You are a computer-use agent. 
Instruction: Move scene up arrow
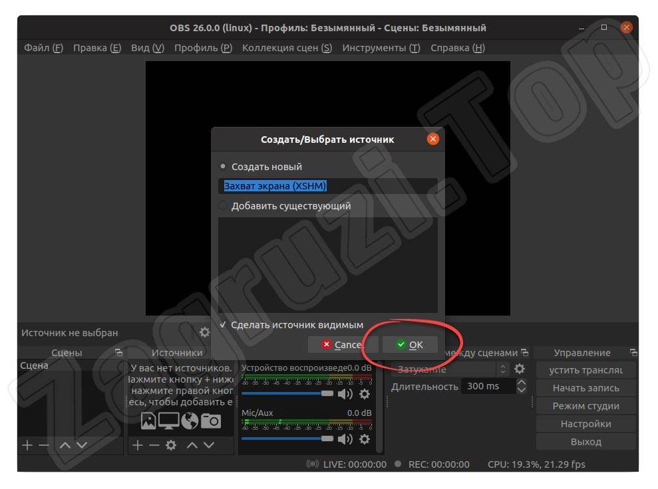click(65, 445)
